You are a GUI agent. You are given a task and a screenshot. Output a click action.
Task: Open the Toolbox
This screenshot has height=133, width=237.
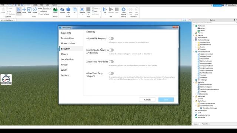(x=62, y=11)
